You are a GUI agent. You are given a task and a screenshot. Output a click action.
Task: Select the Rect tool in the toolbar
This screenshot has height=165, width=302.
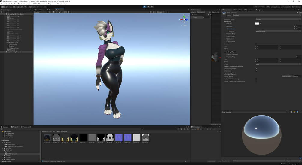(18, 7)
